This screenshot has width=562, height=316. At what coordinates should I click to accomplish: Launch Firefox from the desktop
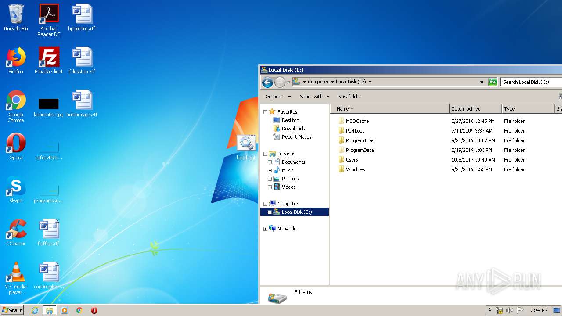point(16,61)
